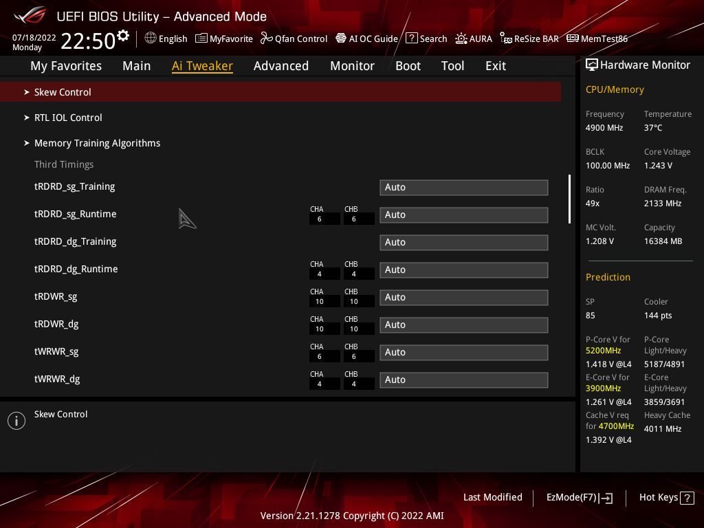Switch to My Favorites tab

point(66,66)
